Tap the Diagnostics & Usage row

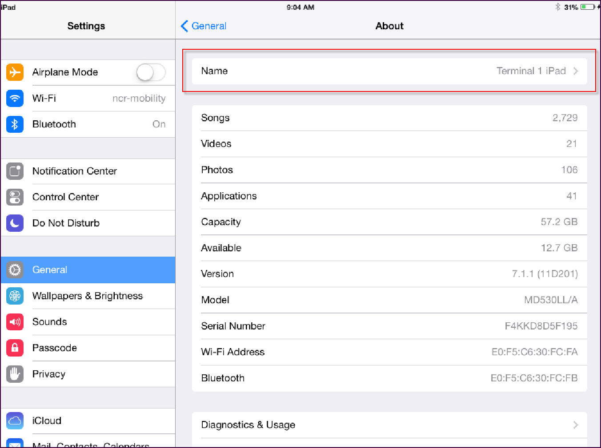click(389, 425)
